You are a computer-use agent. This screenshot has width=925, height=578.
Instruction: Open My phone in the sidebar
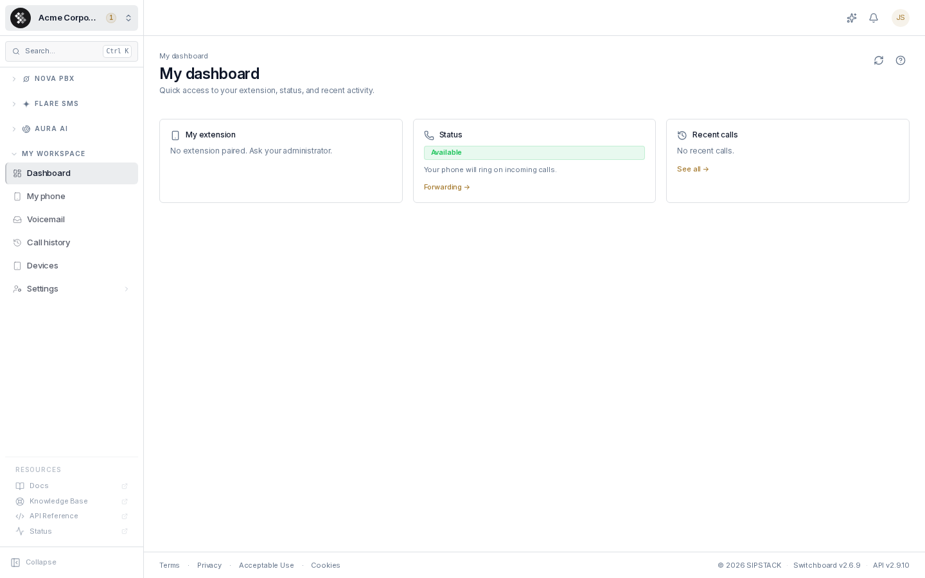click(72, 197)
